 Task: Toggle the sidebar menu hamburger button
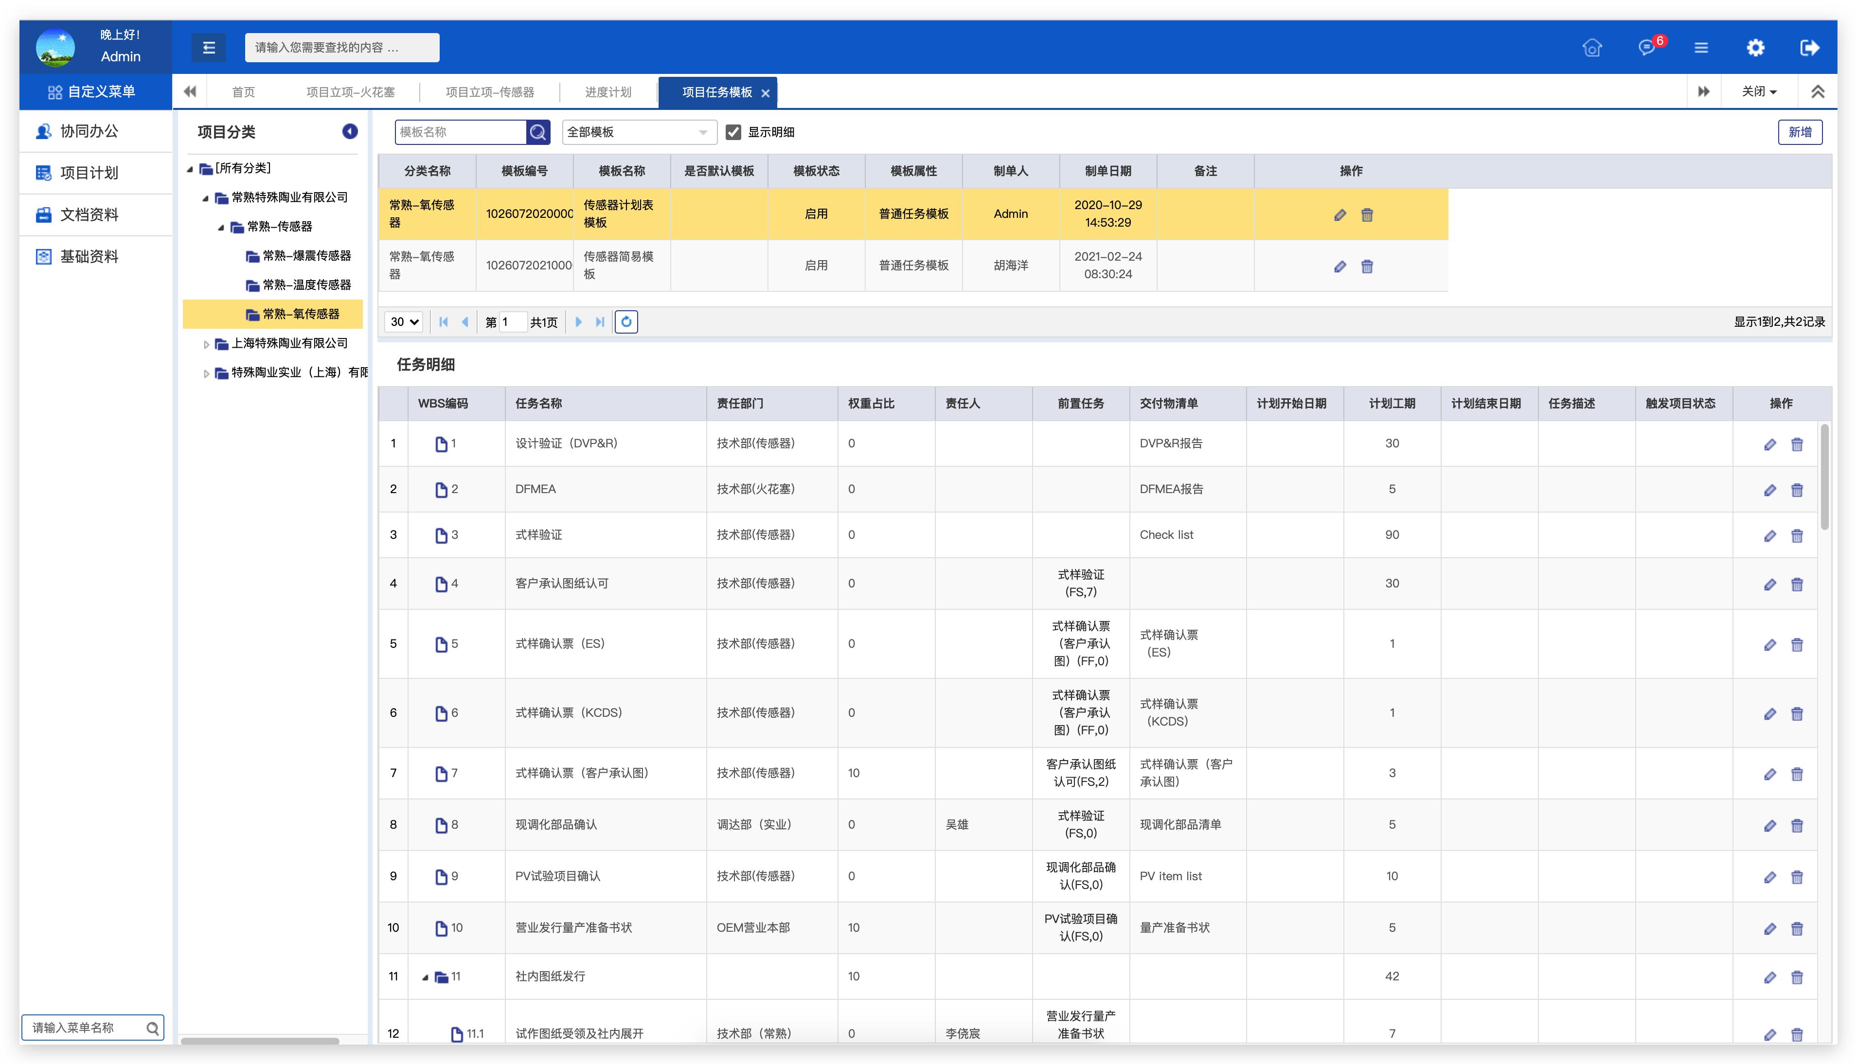(x=208, y=48)
